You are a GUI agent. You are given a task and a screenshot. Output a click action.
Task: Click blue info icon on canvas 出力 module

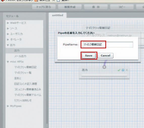point(123,70)
